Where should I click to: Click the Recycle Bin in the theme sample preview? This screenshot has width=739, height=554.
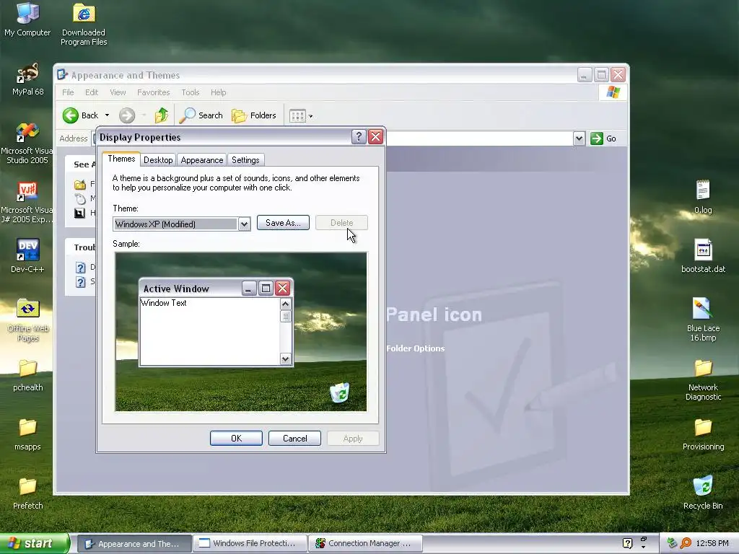pyautogui.click(x=339, y=392)
